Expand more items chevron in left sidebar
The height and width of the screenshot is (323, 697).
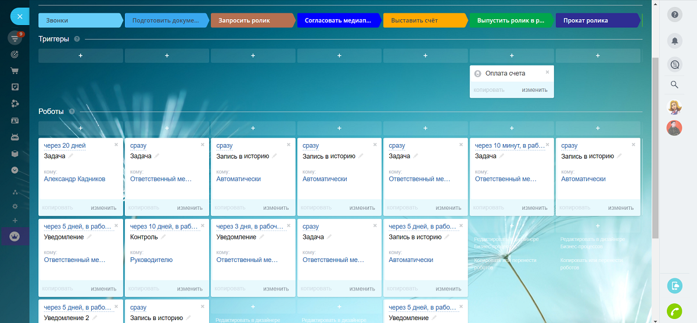pyautogui.click(x=15, y=170)
